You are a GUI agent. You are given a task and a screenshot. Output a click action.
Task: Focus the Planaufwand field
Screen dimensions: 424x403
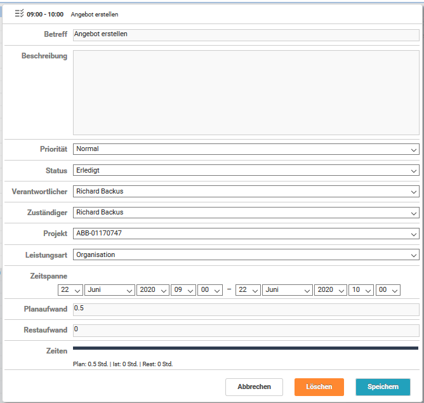[x=246, y=310]
